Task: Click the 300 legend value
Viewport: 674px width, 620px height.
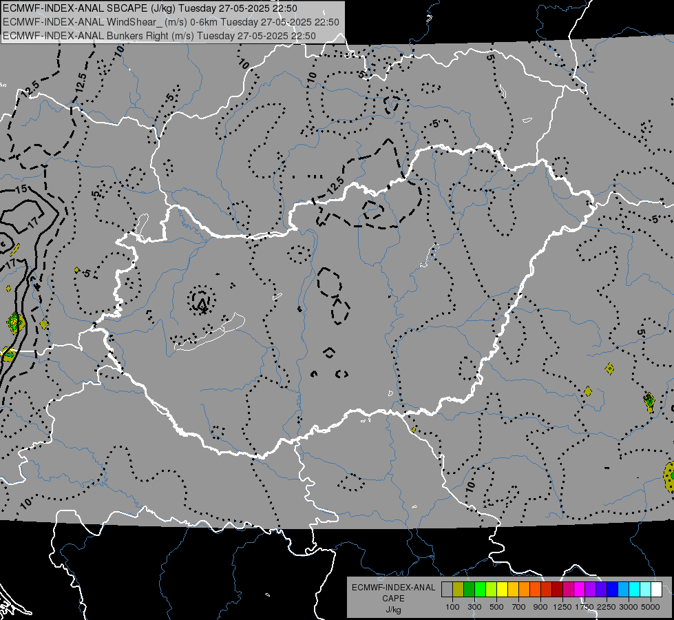Action: click(x=474, y=607)
